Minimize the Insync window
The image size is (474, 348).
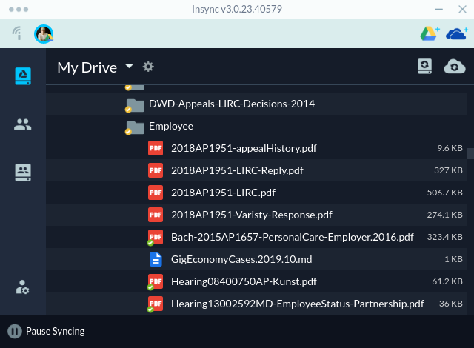click(x=438, y=10)
